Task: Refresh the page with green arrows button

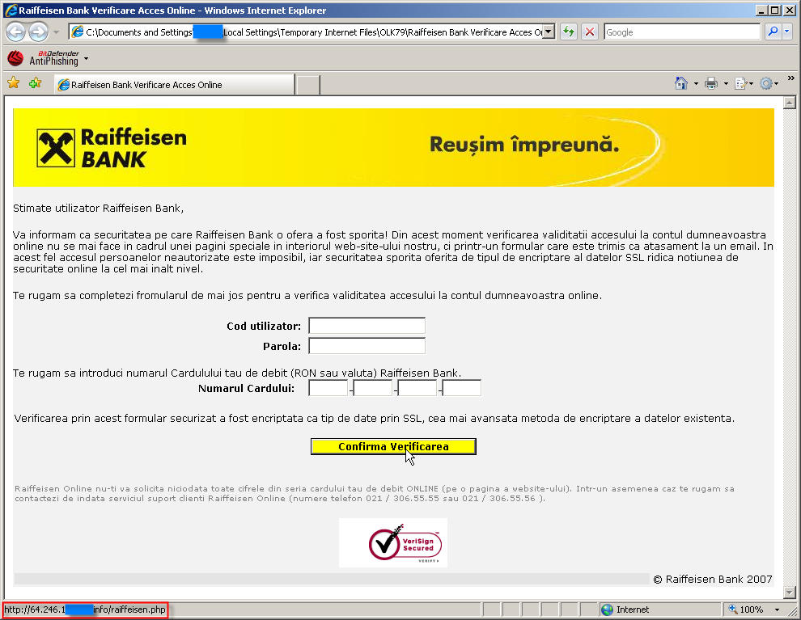Action: [569, 32]
